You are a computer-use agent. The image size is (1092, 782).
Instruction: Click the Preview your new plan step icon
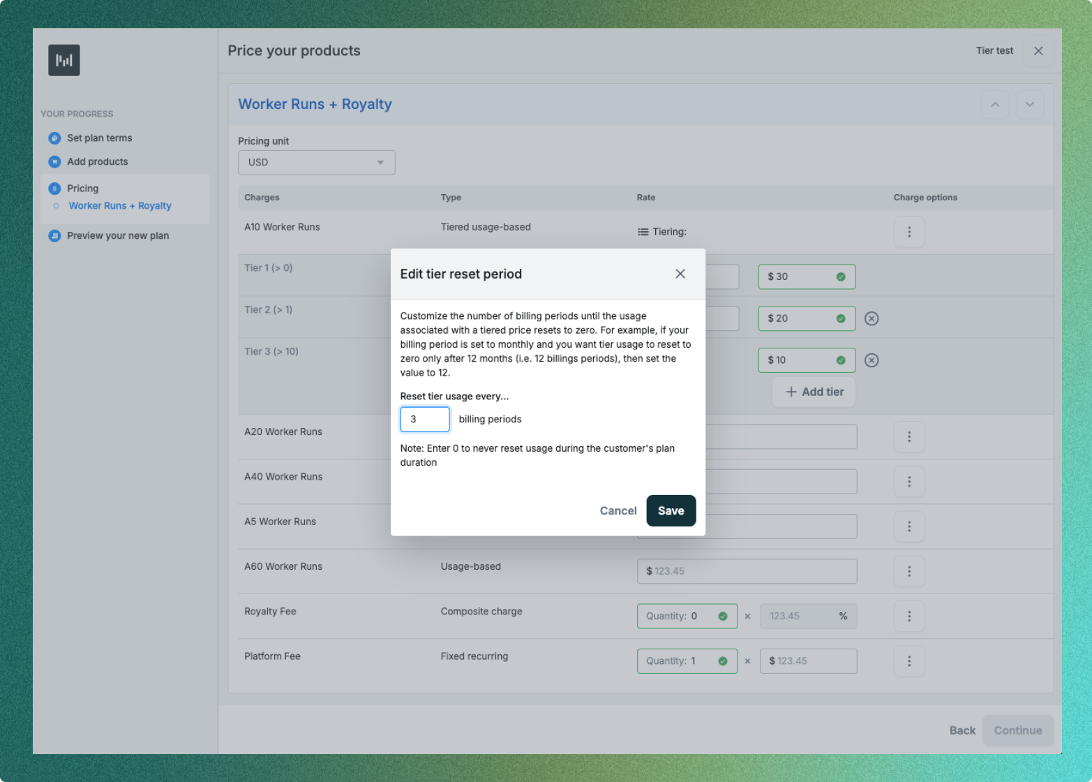click(54, 236)
